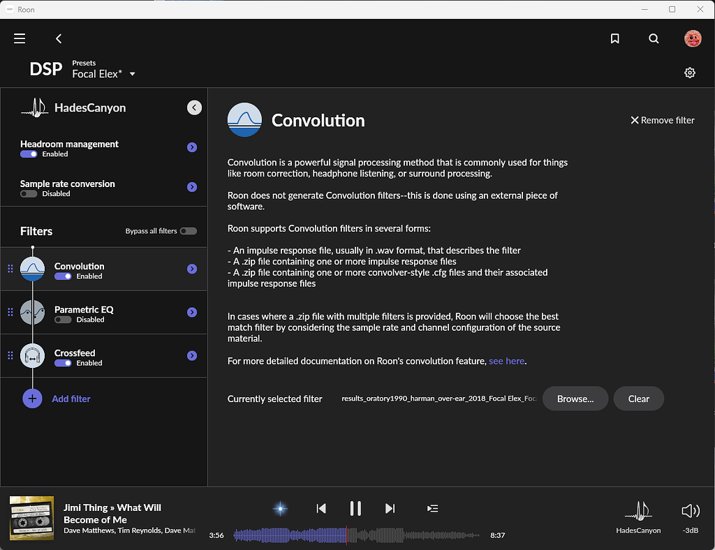Click the back arrow navigation
715x550 pixels.
coord(59,38)
